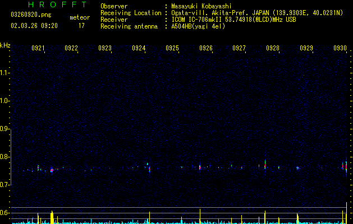Click the tall meteor echo before 0928
The image size is (353, 224).
coord(265,165)
